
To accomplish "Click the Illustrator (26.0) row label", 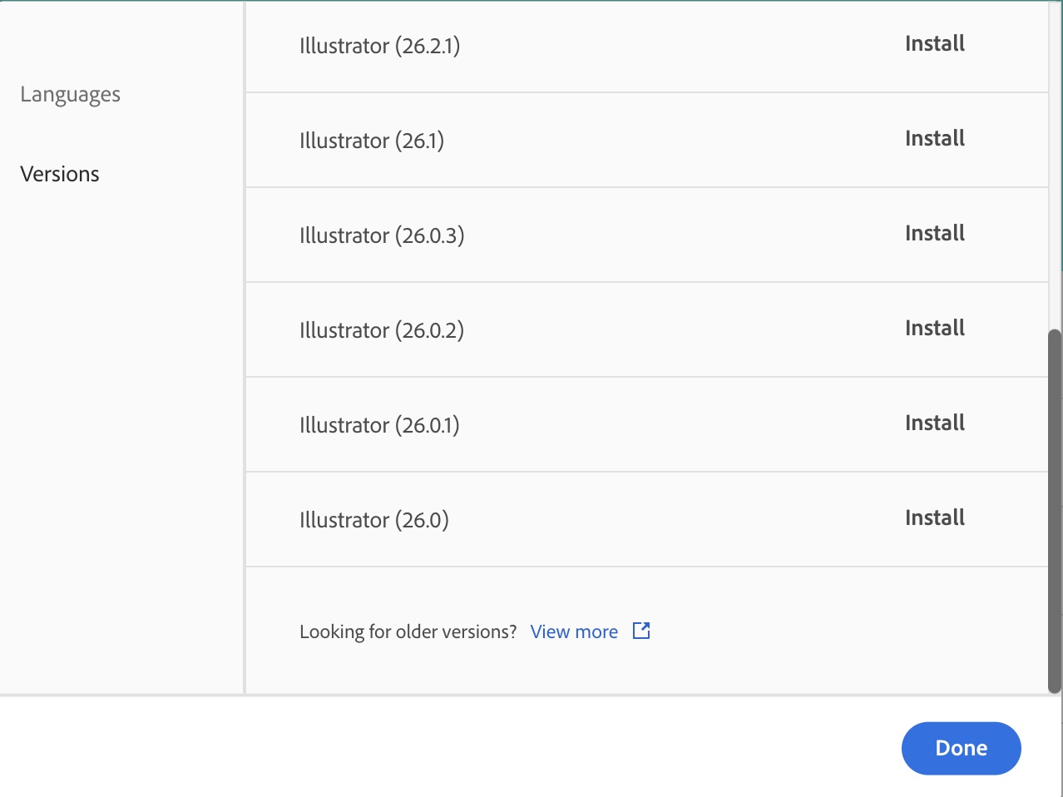I will pyautogui.click(x=373, y=520).
